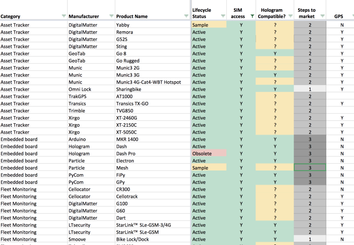Select the Munic3 3G cell

(x=152, y=75)
